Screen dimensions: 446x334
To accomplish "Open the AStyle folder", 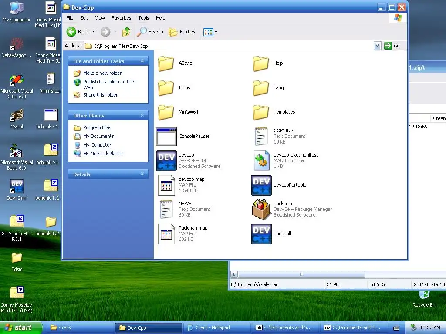I will coord(166,63).
